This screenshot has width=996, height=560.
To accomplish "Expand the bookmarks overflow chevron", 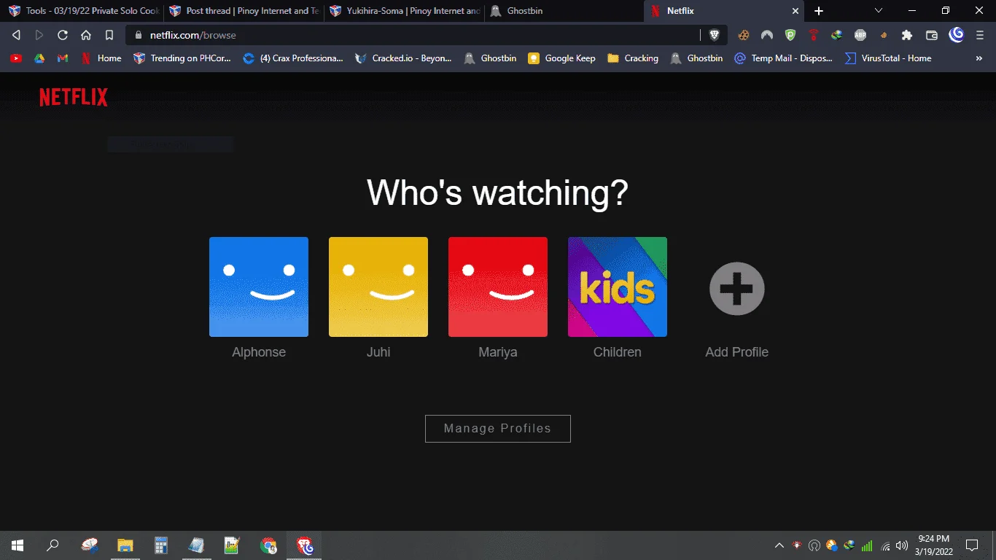I will coord(979,58).
